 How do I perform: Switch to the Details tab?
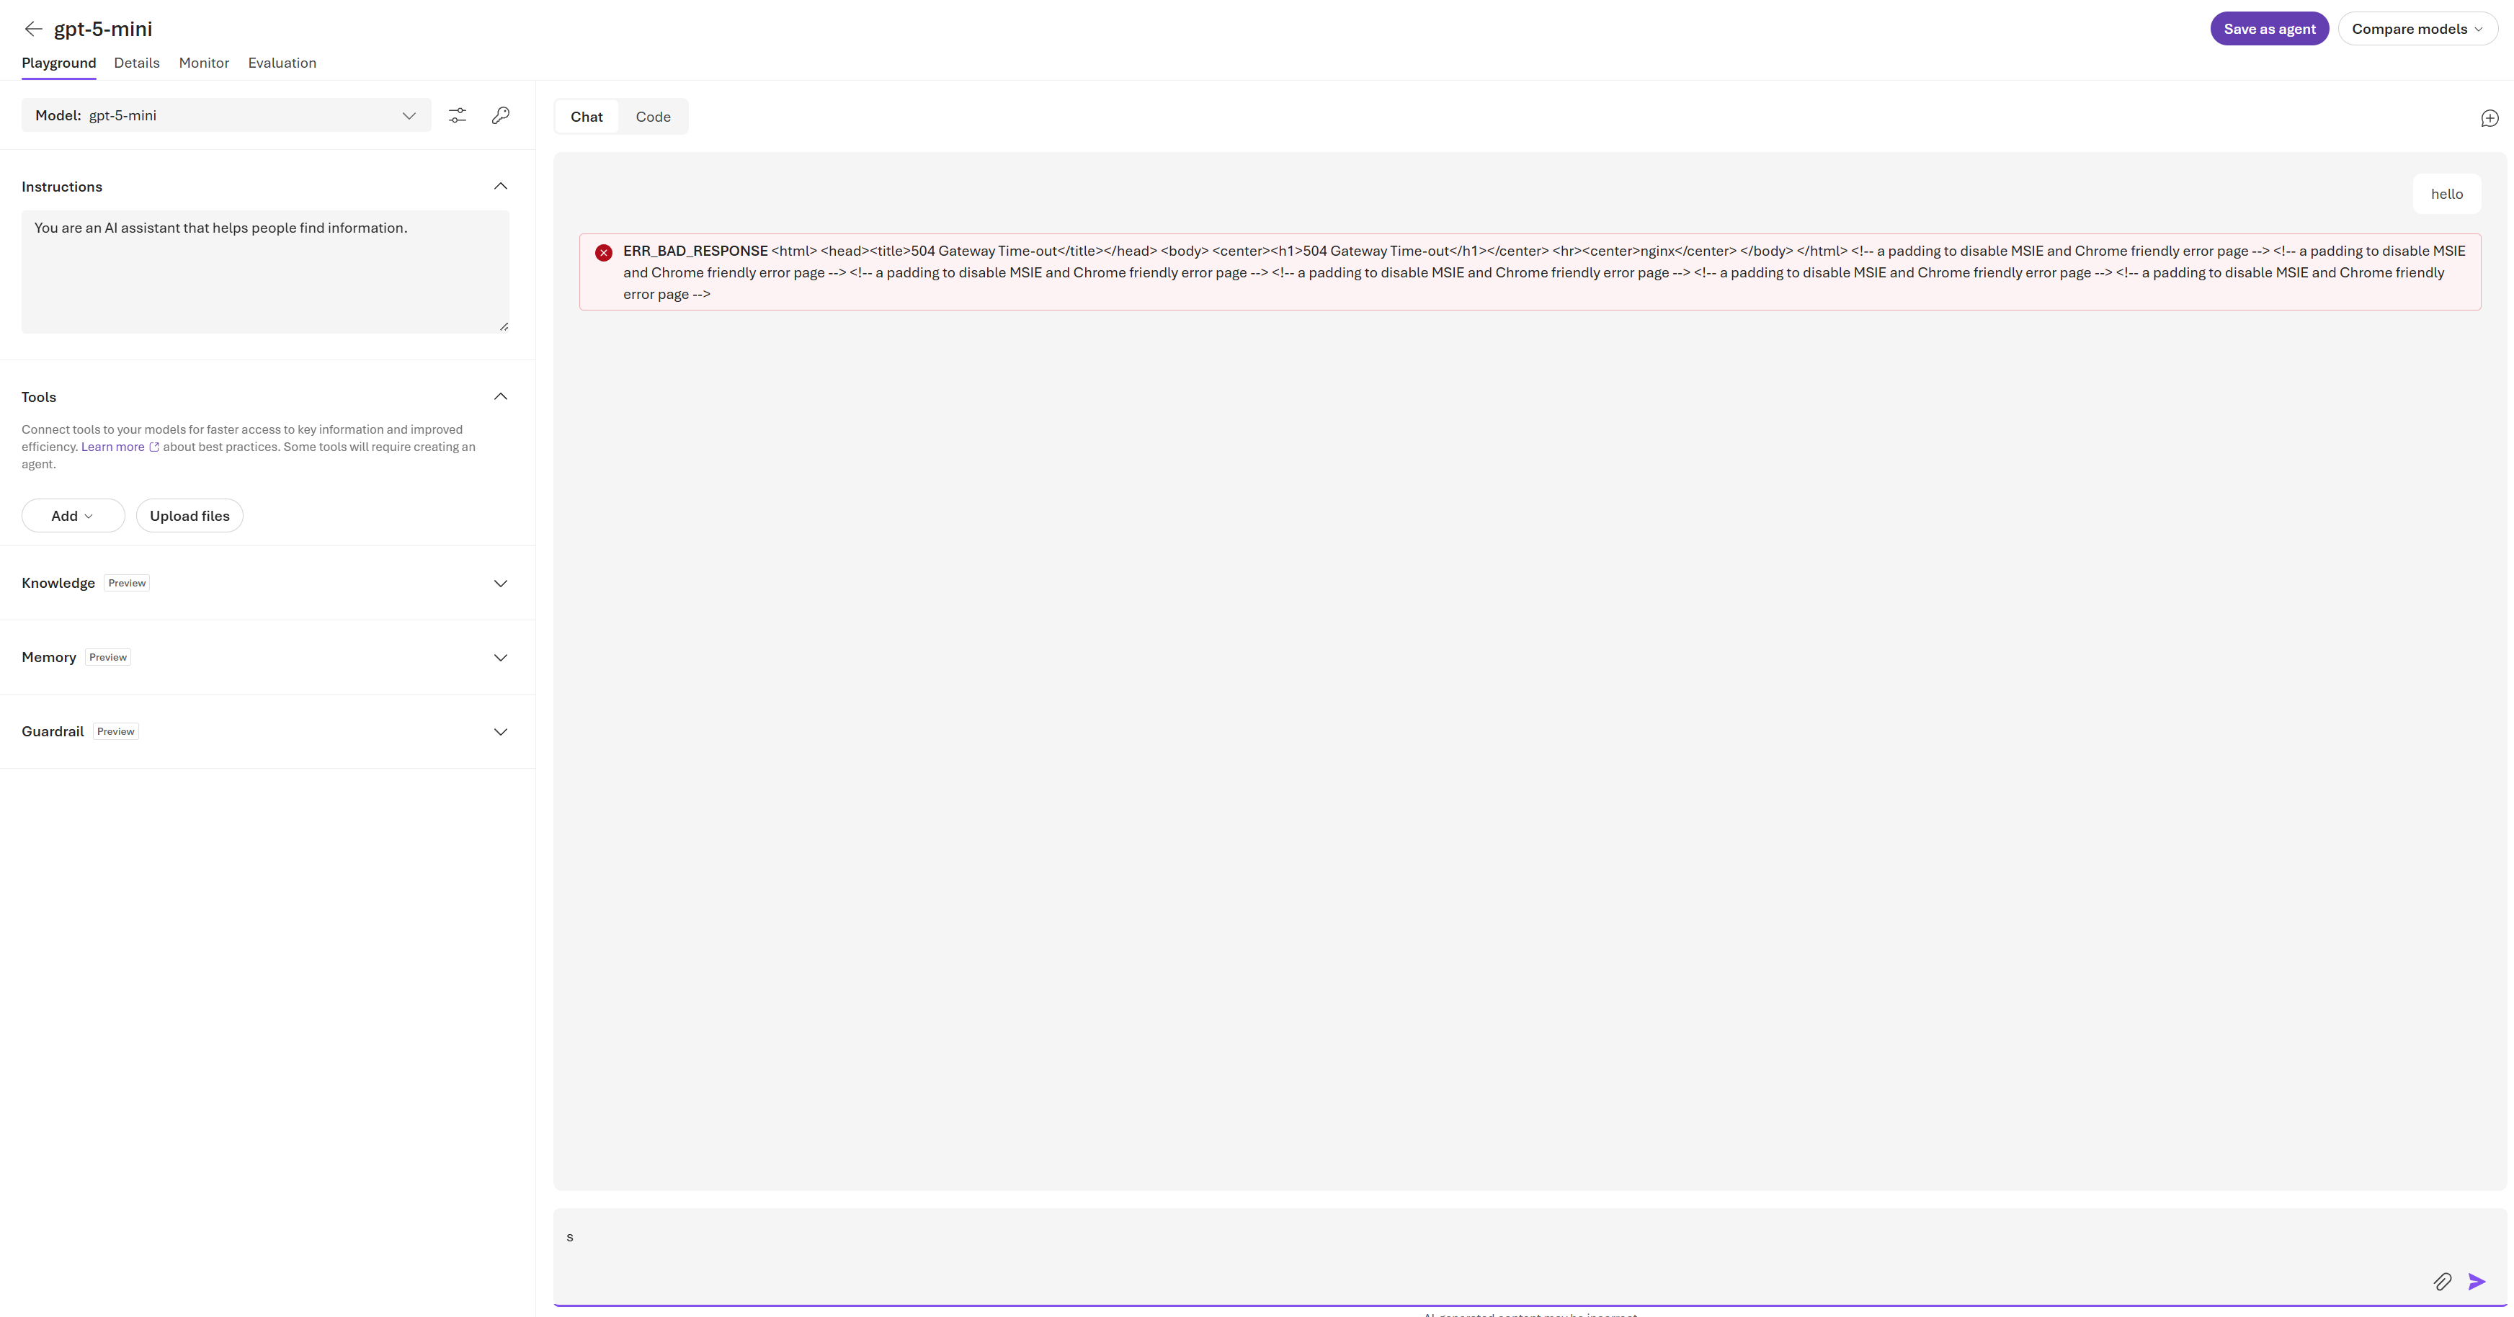137,63
